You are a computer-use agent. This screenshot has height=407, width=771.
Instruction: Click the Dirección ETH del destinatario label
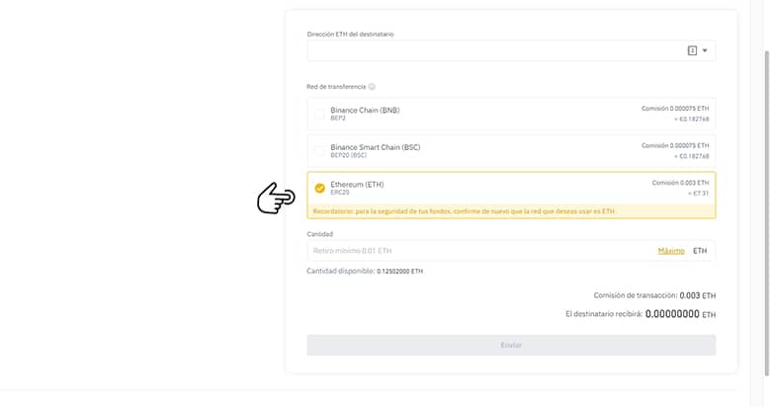click(x=351, y=34)
